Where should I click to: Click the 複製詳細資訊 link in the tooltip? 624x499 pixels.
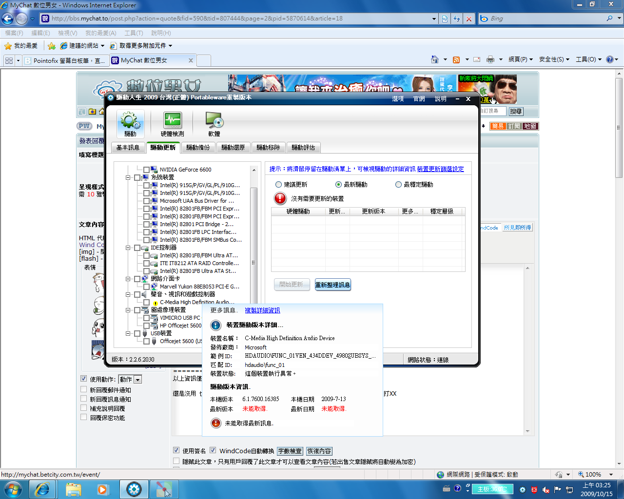pos(262,310)
